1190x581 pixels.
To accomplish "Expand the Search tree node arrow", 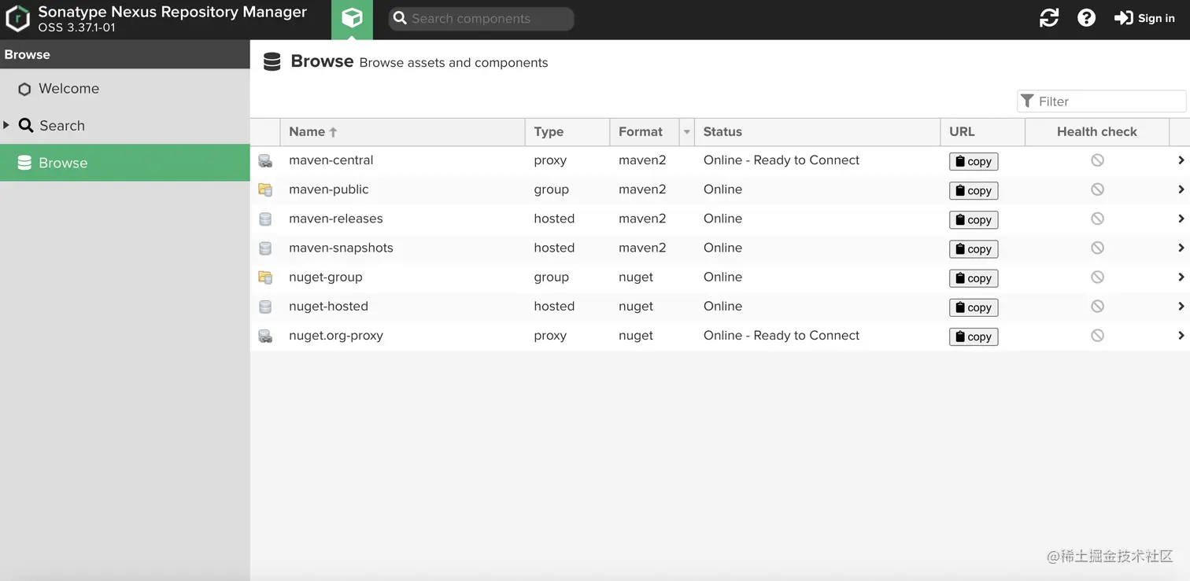I will 7,125.
